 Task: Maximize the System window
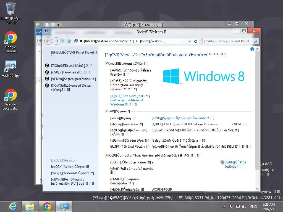tap(244, 31)
